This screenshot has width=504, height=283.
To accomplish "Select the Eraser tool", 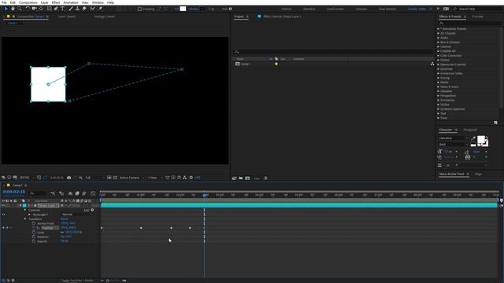I will coord(84,9).
